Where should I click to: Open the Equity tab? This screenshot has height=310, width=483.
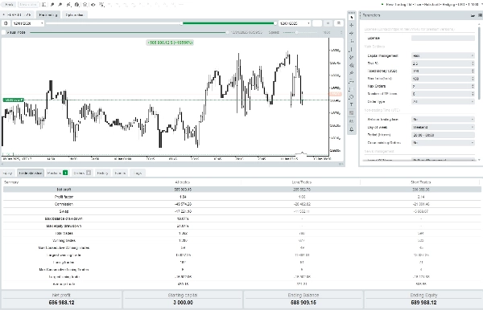pos(8,173)
